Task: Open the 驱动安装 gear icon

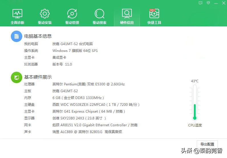Action: (x=45, y=14)
